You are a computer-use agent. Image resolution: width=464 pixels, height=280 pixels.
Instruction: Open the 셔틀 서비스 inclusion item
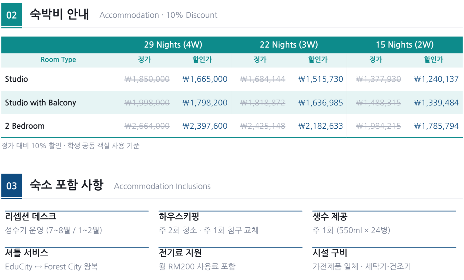pyautogui.click(x=77, y=259)
